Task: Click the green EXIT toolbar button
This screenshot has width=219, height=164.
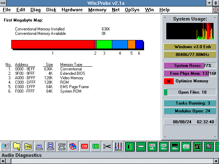Action: click(96, 147)
